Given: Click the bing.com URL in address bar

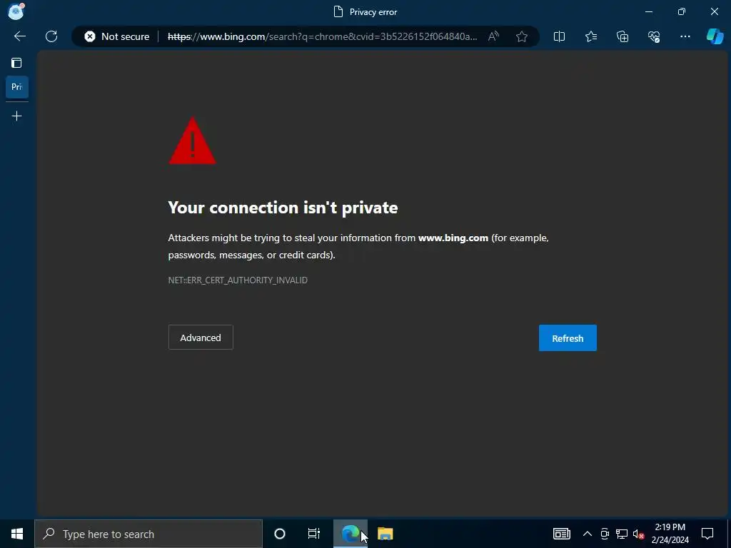Looking at the screenshot, I should pos(322,36).
